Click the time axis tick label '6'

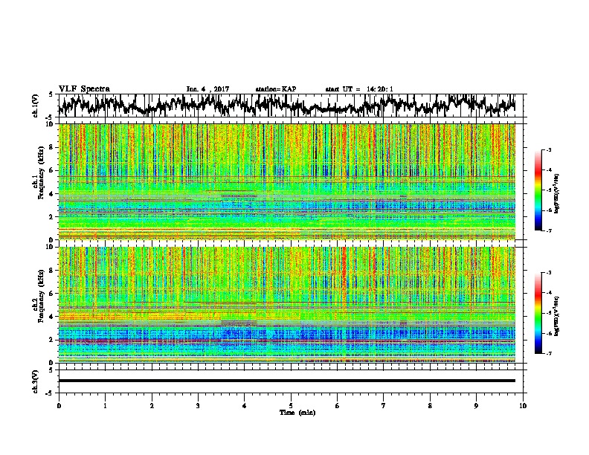(x=338, y=406)
